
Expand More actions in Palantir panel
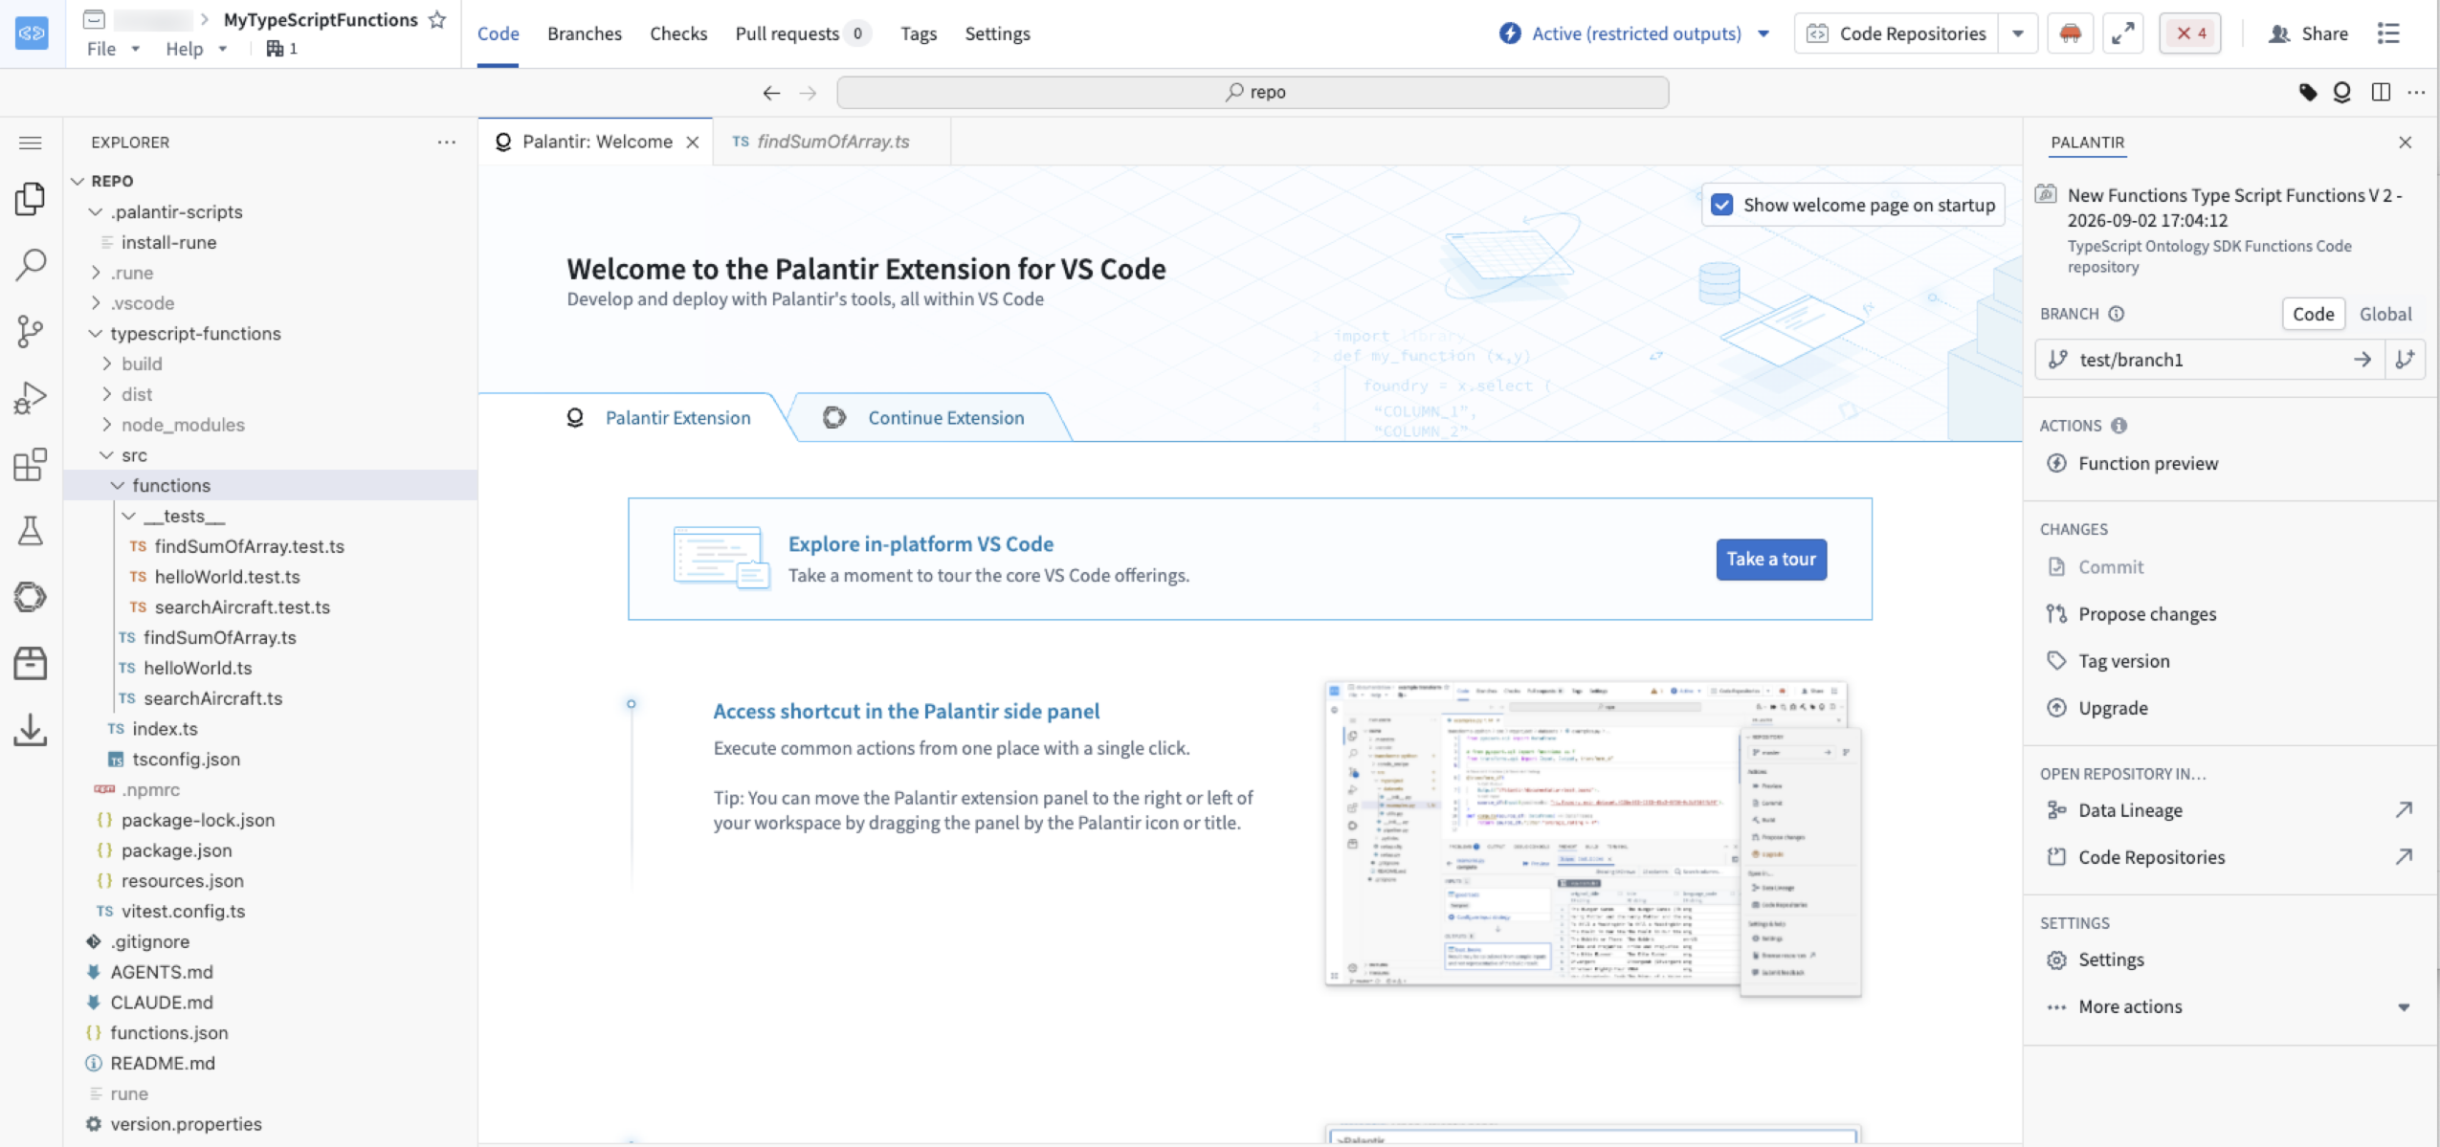(2403, 1007)
